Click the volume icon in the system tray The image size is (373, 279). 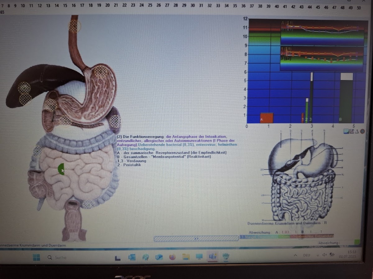(x=325, y=255)
